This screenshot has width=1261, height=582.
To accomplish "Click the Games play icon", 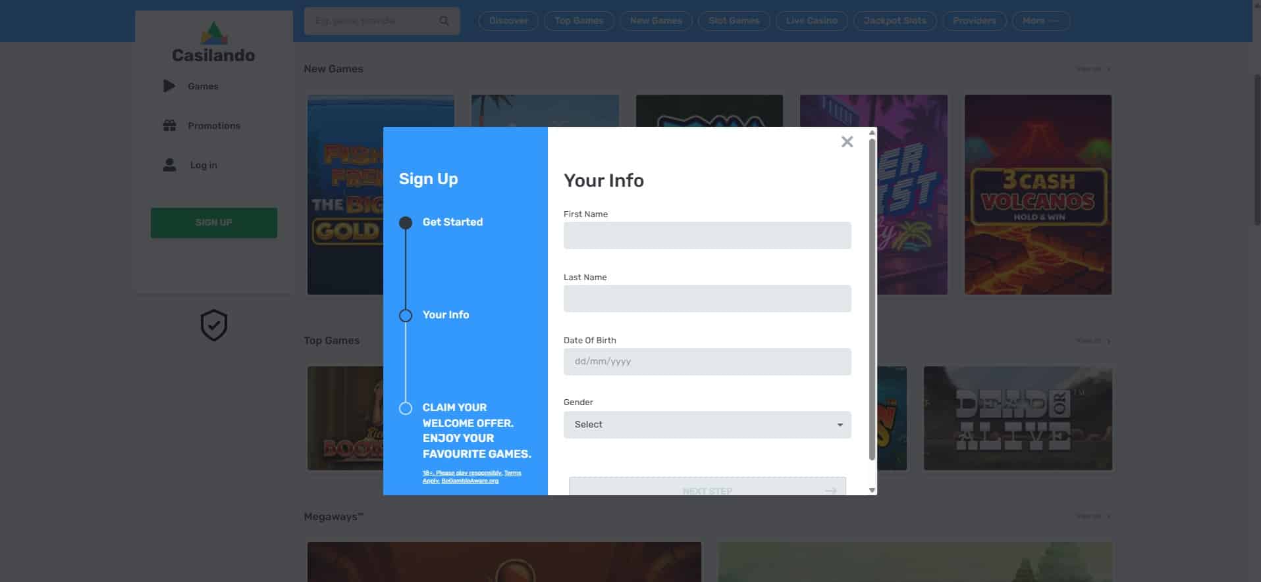I will pos(169,86).
